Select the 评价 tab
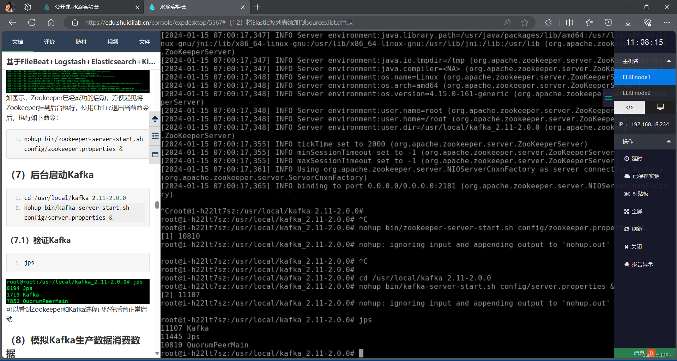The width and height of the screenshot is (677, 361). [49, 42]
